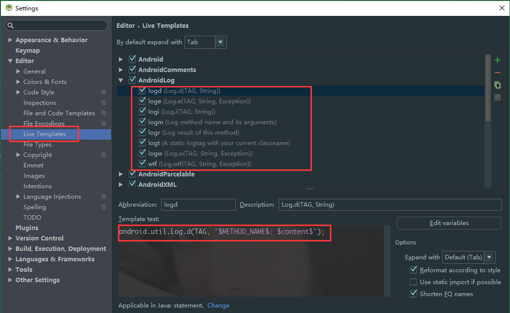Uncheck the logd template checkbox
This screenshot has height=313, width=510.
coord(142,90)
